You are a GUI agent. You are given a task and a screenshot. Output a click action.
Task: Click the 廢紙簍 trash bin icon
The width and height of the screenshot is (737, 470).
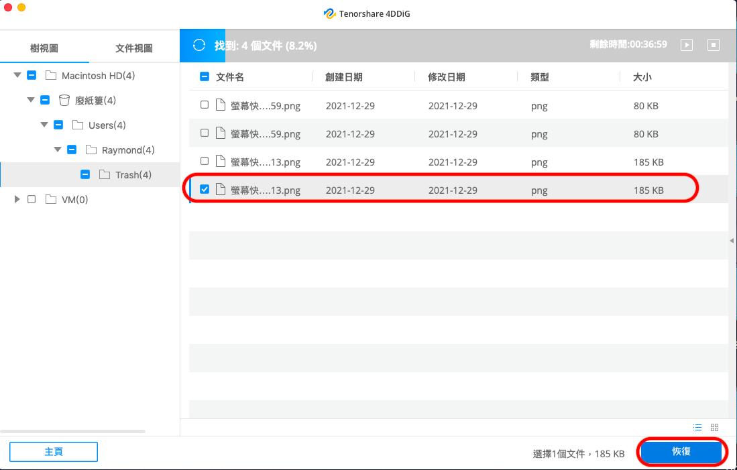pos(64,100)
